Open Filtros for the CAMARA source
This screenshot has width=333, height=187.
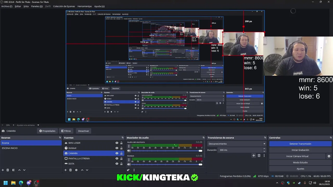click(66, 131)
